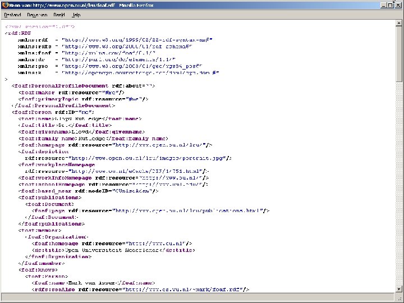The width and height of the screenshot is (404, 303).
Task: Click the opening foaf:publications tag
Action: 50,198
